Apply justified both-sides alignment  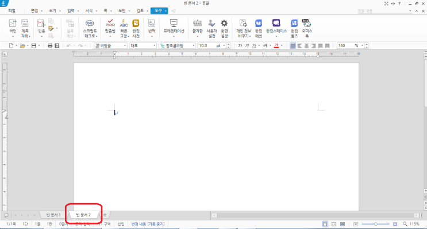[x=293, y=46]
